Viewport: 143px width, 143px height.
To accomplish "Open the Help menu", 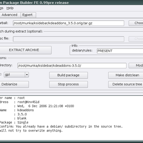I will point(10,8).
